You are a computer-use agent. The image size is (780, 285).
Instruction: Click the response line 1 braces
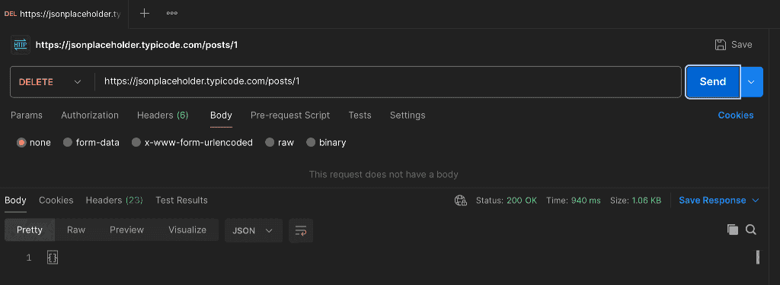(x=53, y=257)
